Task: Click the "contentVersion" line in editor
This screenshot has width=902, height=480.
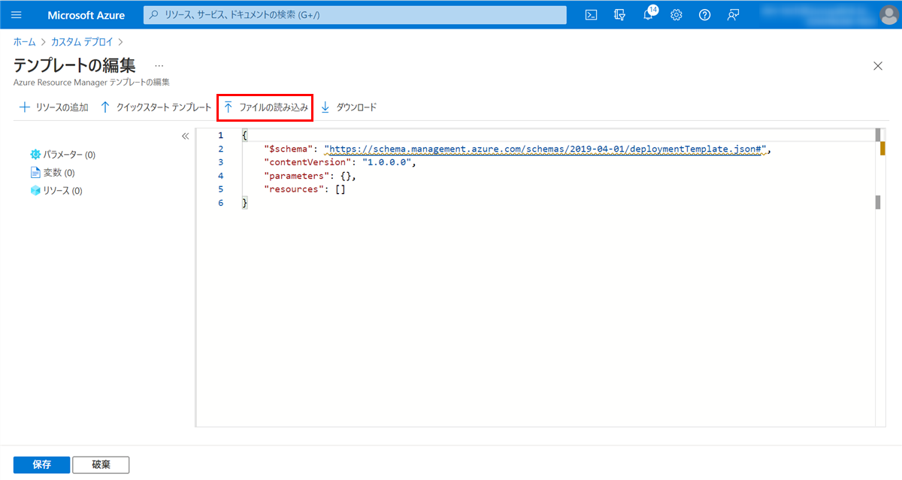Action: (340, 162)
